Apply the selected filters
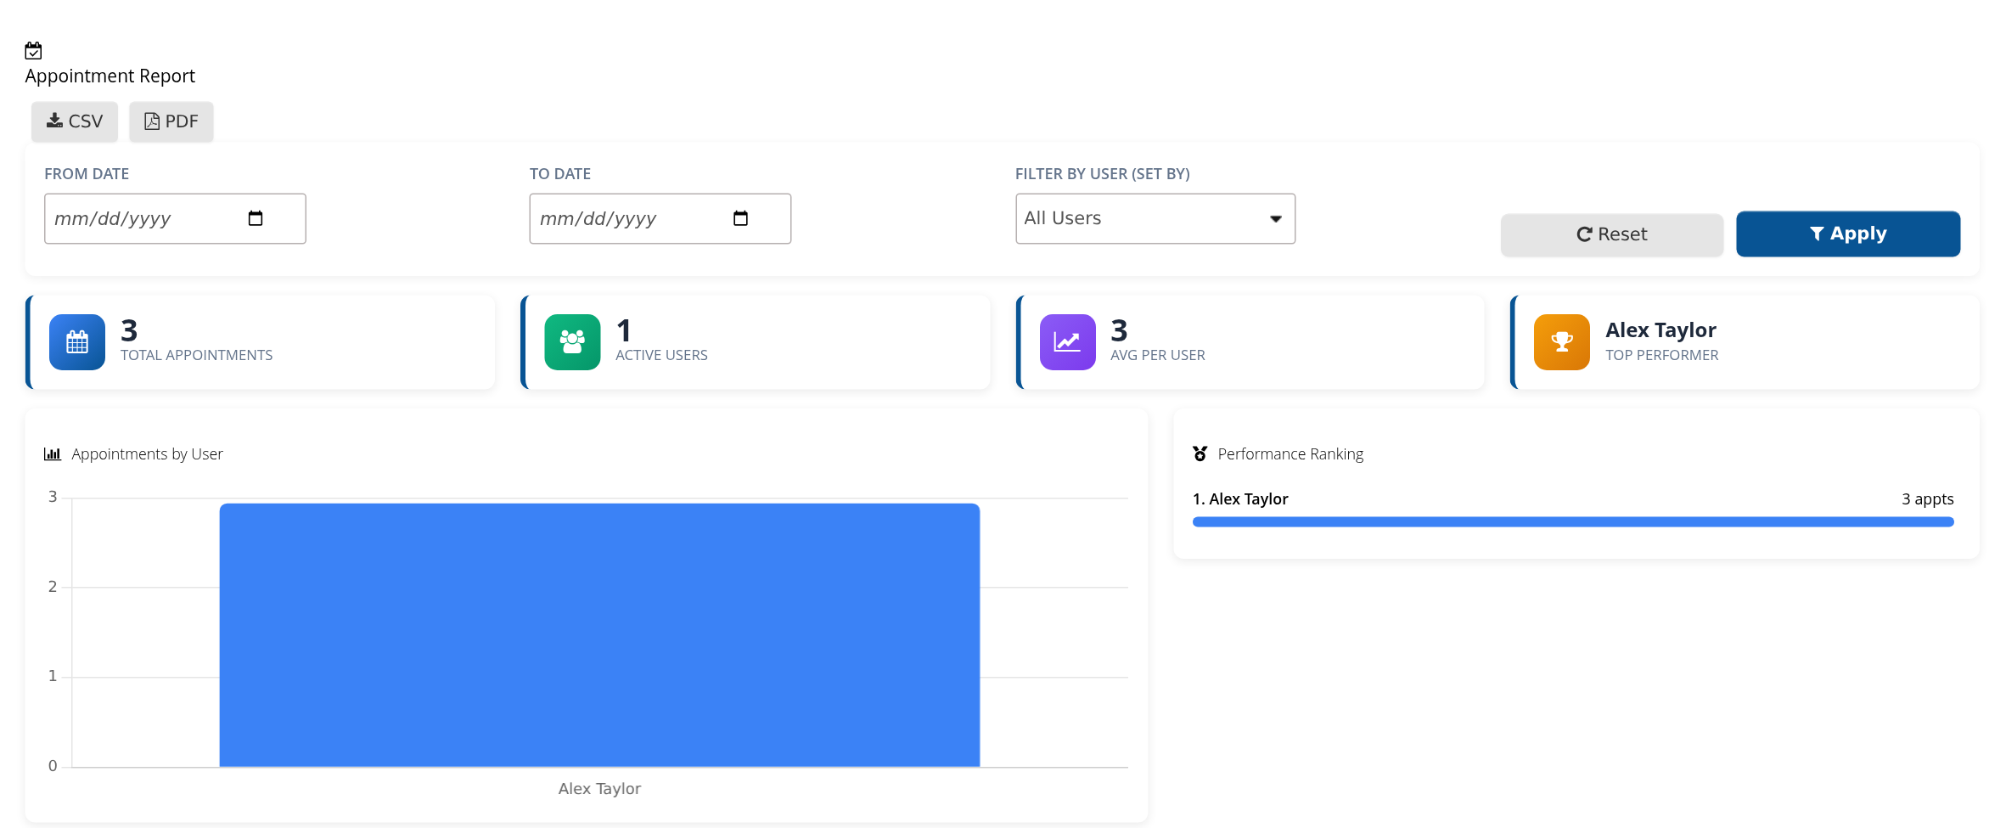Screen dimensions: 2006x828 (x=1848, y=234)
